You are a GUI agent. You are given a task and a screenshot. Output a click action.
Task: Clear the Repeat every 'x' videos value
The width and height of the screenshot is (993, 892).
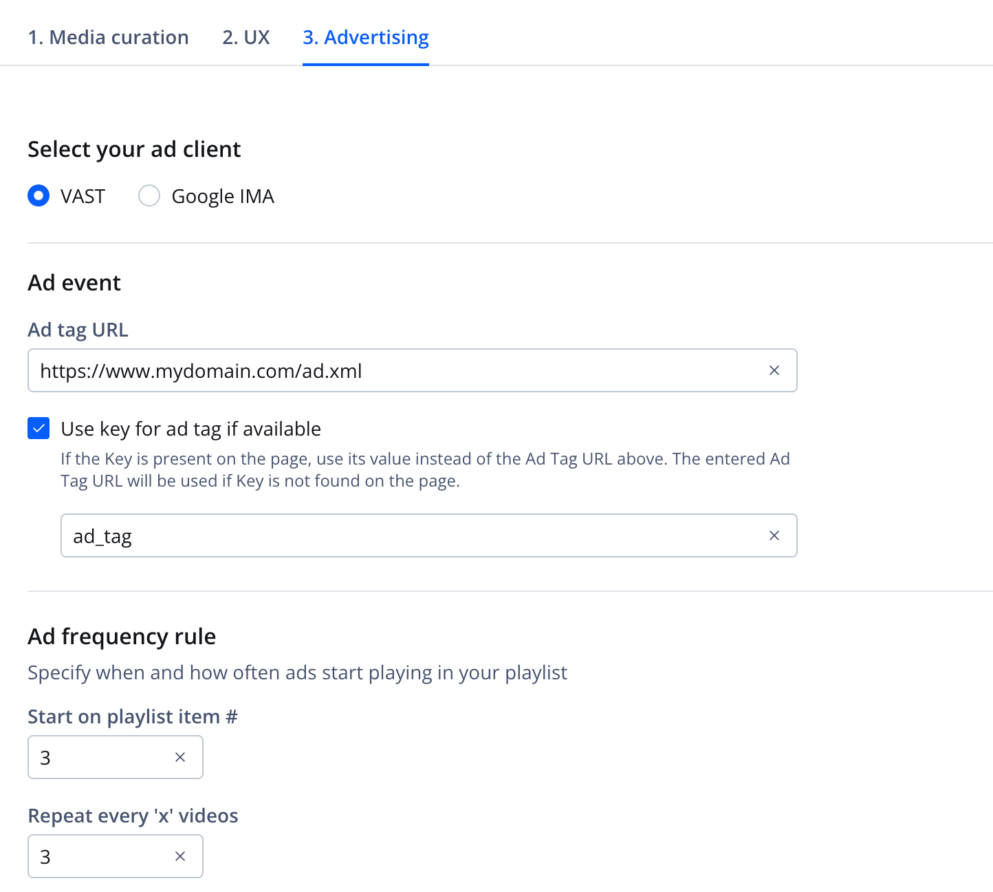[180, 856]
